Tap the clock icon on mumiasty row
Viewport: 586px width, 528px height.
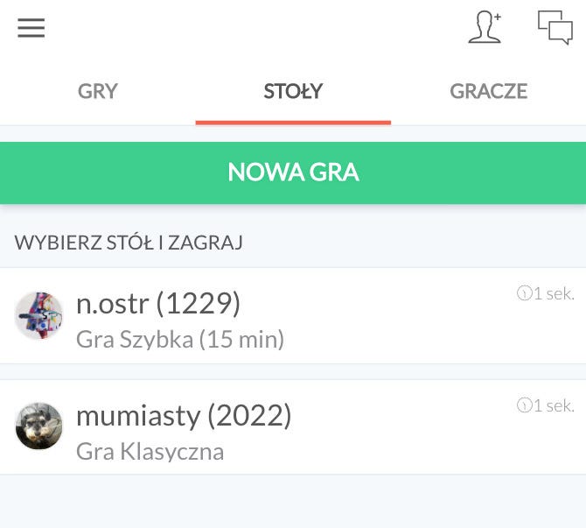[x=524, y=405]
